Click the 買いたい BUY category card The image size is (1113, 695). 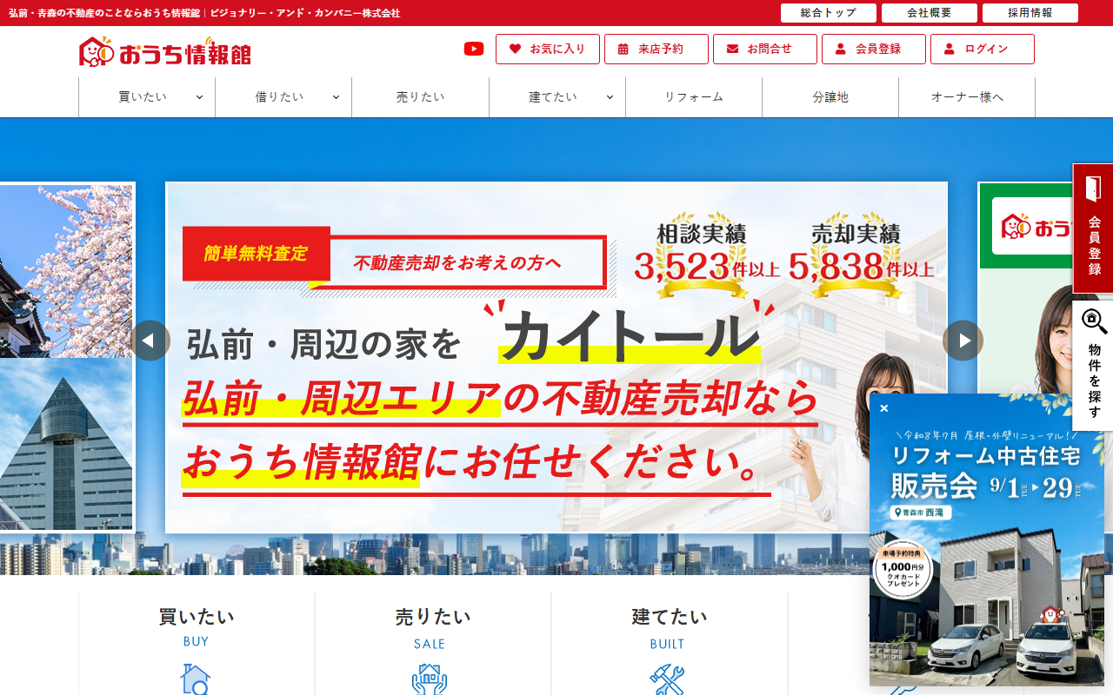pyautogui.click(x=197, y=644)
